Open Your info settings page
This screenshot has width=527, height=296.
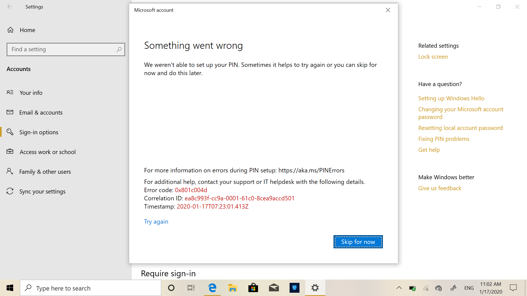click(x=31, y=93)
